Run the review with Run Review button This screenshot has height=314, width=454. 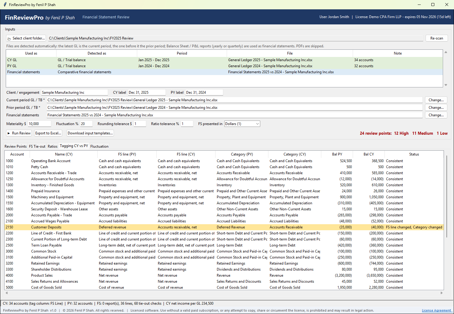tap(19, 133)
